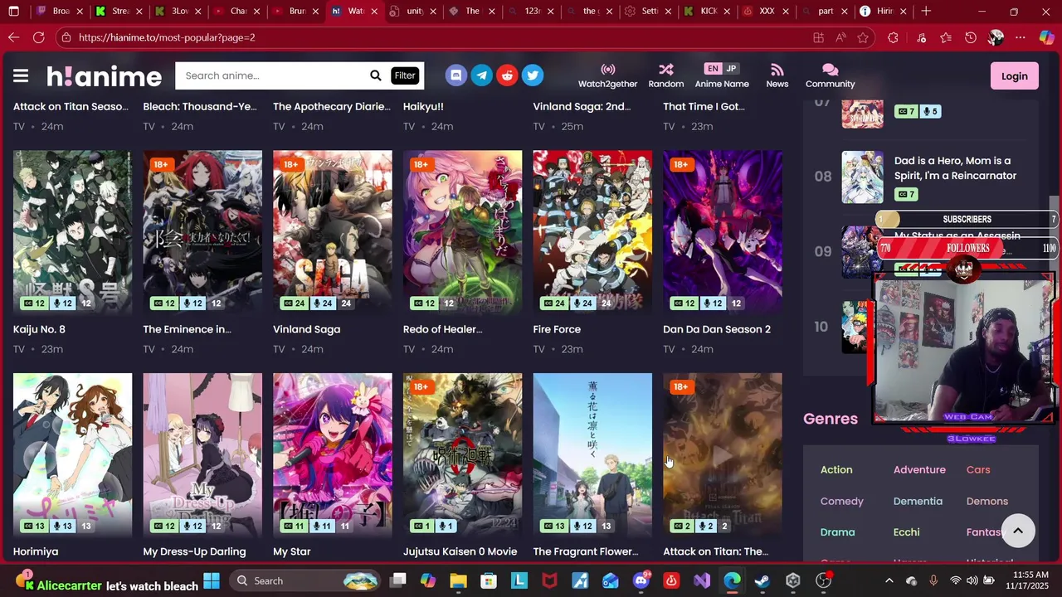Open the Drama genre
Screen dimensions: 1062x597
point(837,531)
